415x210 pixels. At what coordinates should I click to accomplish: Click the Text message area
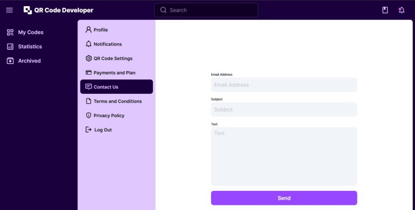[284, 156]
